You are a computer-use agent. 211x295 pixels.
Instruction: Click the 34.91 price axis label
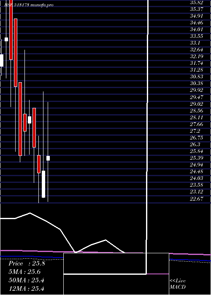tap(197, 16)
